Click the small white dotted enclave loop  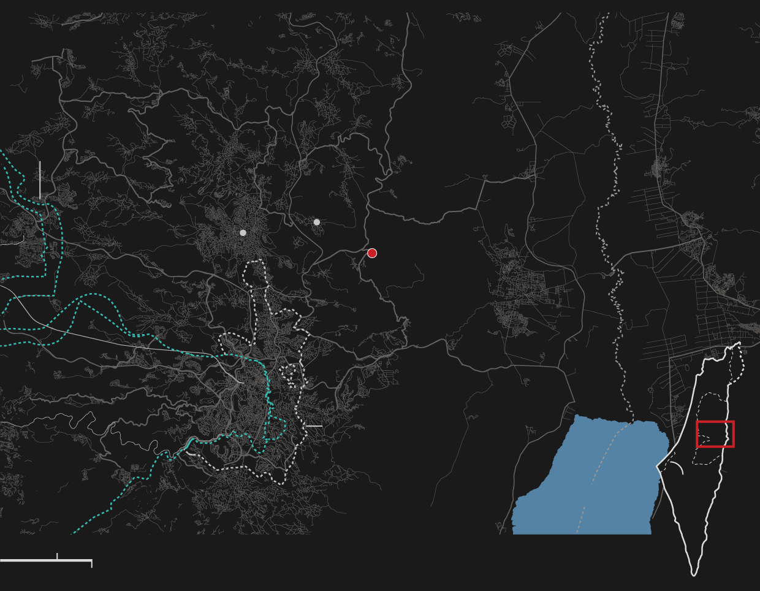[292, 375]
